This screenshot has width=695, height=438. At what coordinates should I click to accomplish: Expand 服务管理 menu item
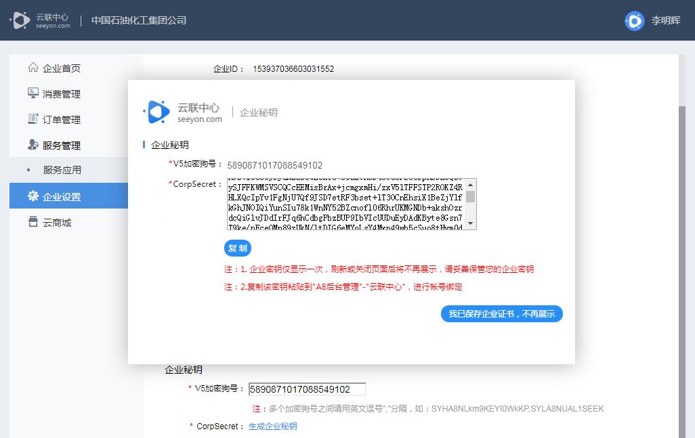point(62,146)
